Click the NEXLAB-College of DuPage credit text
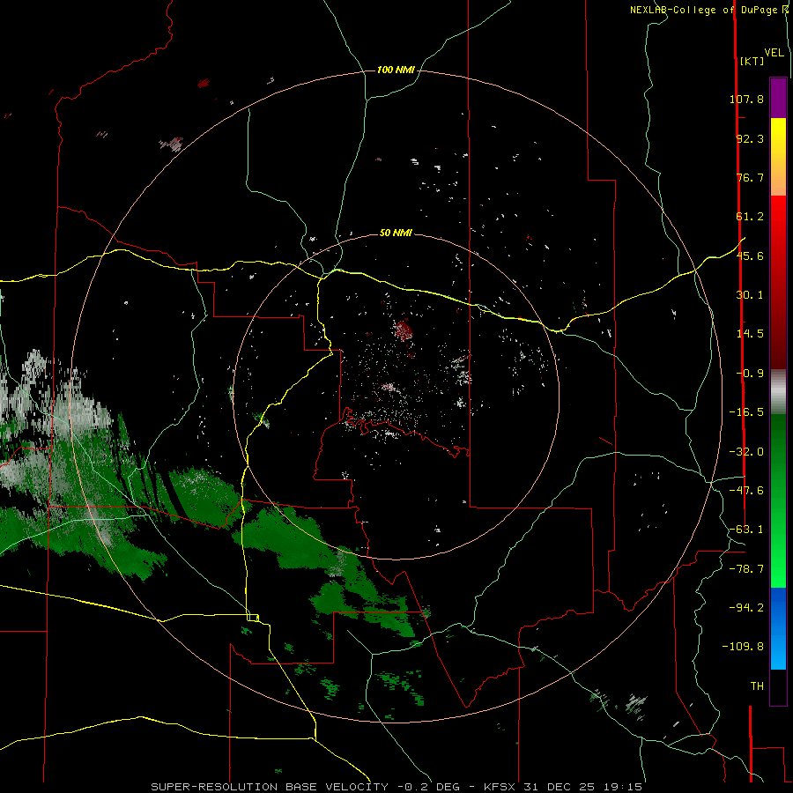This screenshot has height=793, width=793. (703, 10)
